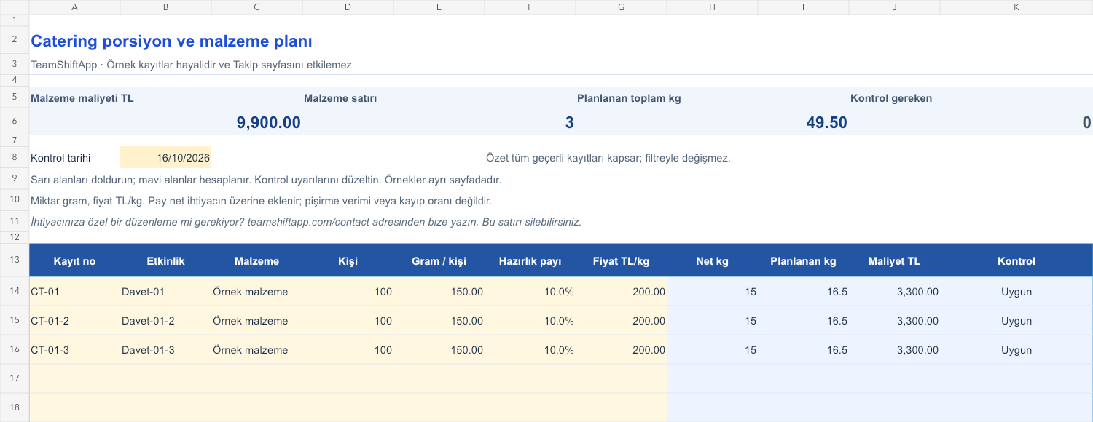Click the title Catering porsiyon ve malzeme planı
Image resolution: width=1093 pixels, height=422 pixels.
click(171, 41)
